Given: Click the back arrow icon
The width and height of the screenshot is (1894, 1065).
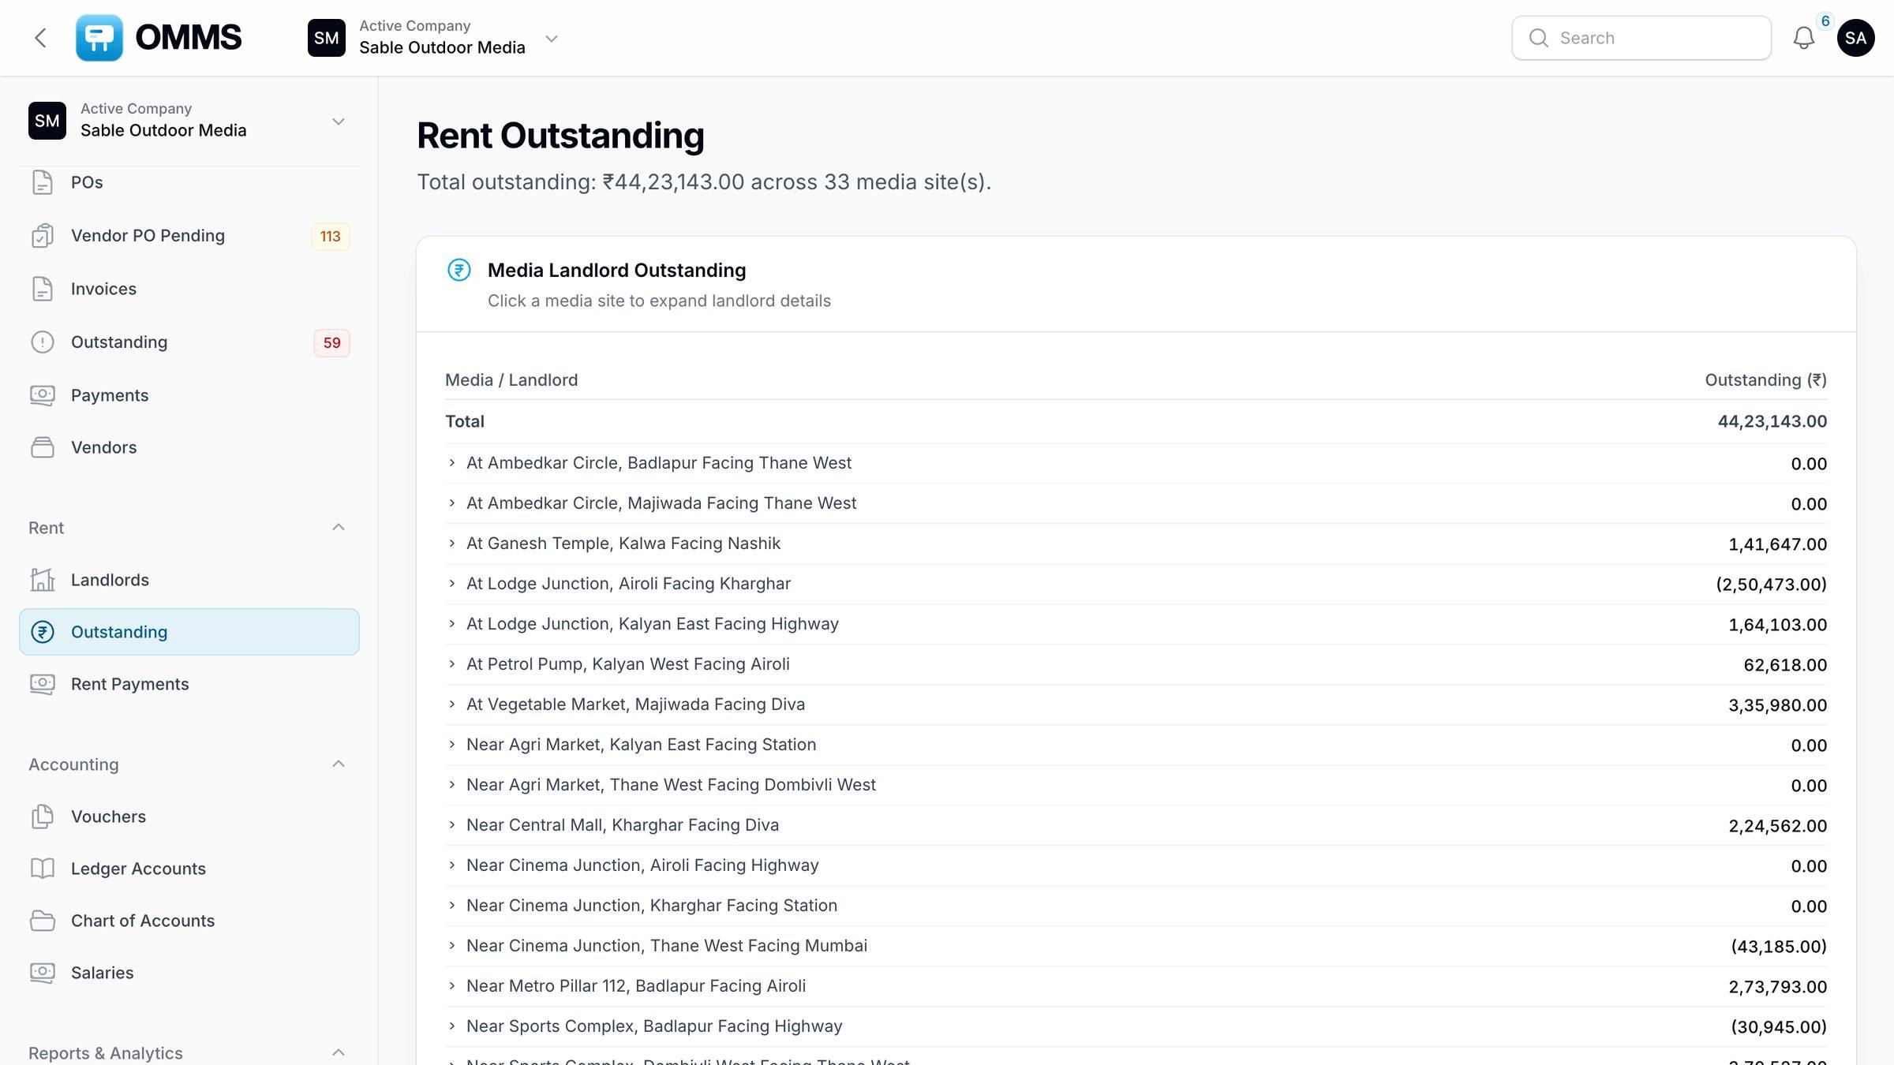Looking at the screenshot, I should pos(41,38).
